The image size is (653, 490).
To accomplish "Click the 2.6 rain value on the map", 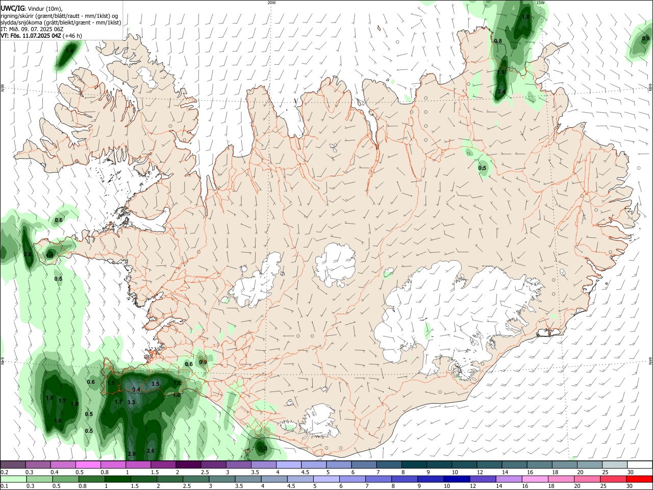I will coord(150,451).
